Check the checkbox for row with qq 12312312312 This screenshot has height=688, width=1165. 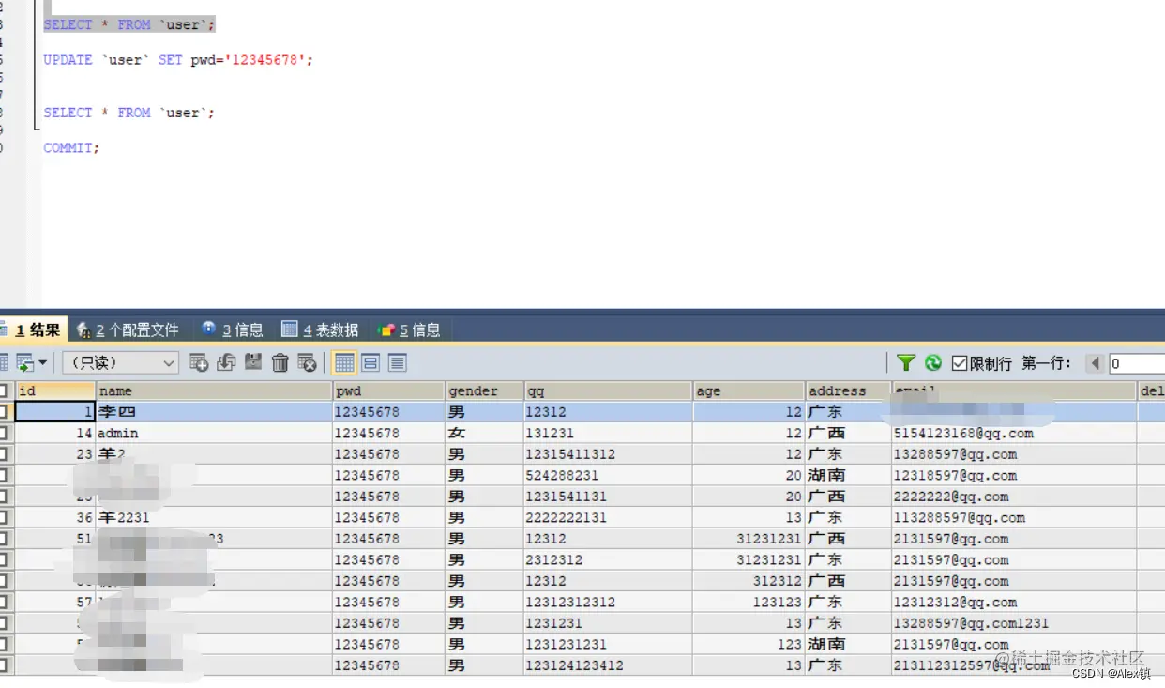point(4,602)
